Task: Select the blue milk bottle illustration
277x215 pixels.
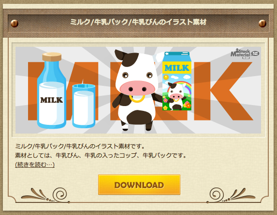Action: tap(52, 91)
